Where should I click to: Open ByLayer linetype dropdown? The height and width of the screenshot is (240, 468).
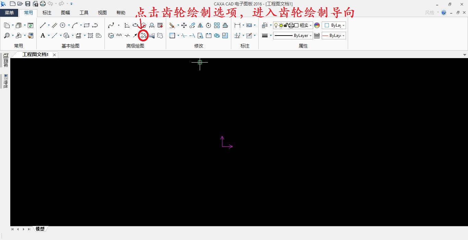[x=310, y=35]
